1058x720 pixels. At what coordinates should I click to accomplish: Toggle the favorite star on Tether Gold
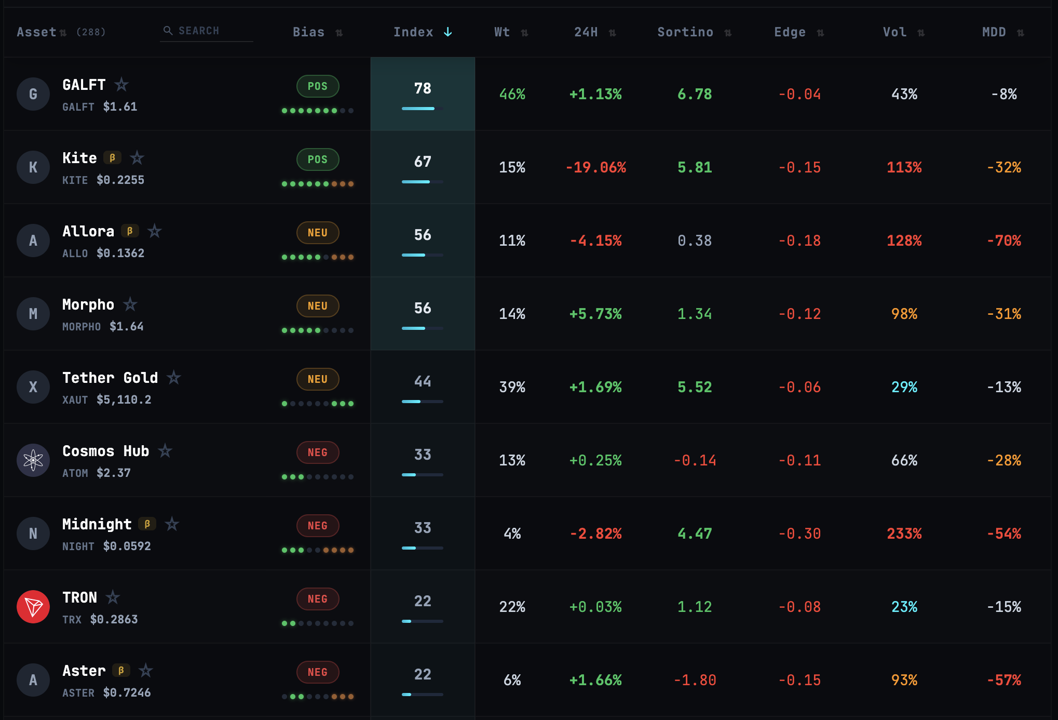(x=174, y=378)
